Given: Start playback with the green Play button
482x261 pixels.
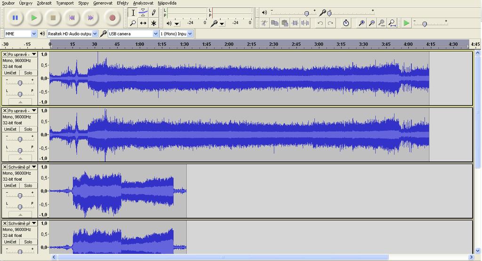Looking at the screenshot, I should click(x=34, y=18).
